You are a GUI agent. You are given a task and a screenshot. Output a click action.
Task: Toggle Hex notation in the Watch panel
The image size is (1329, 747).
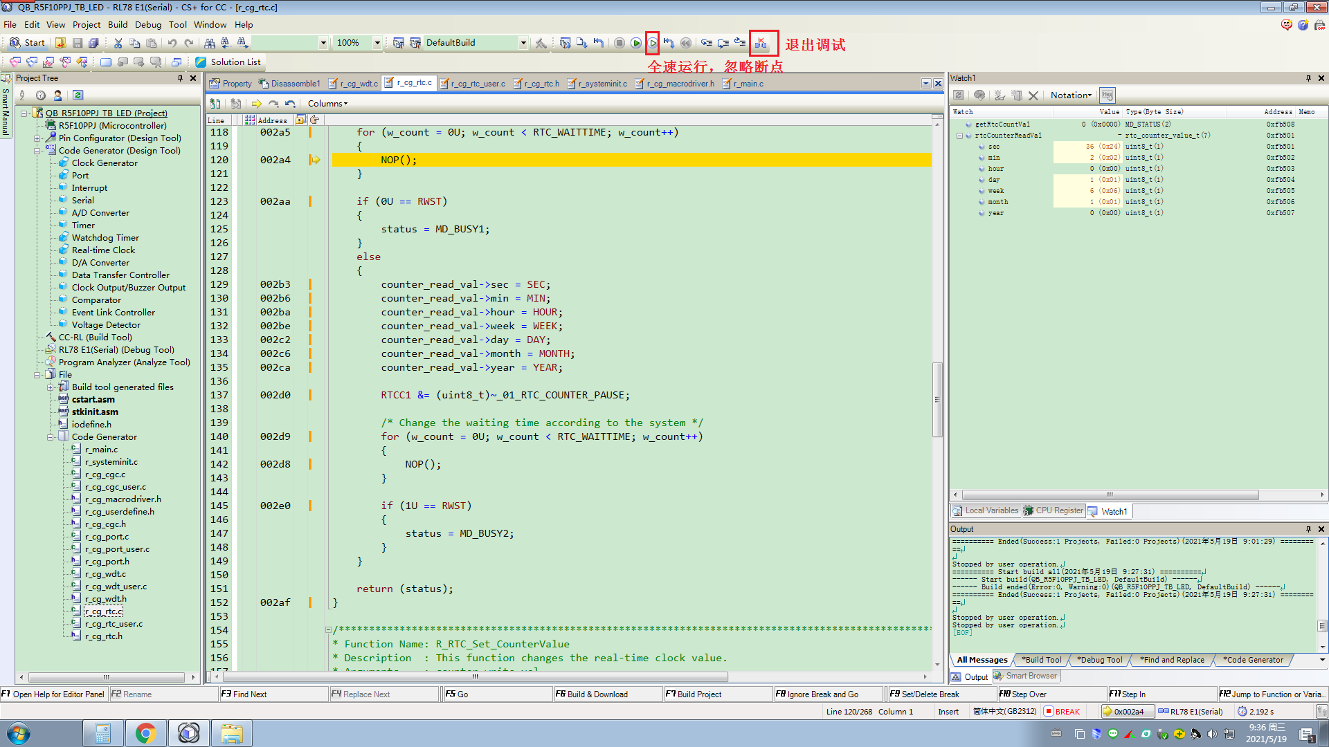click(1107, 95)
